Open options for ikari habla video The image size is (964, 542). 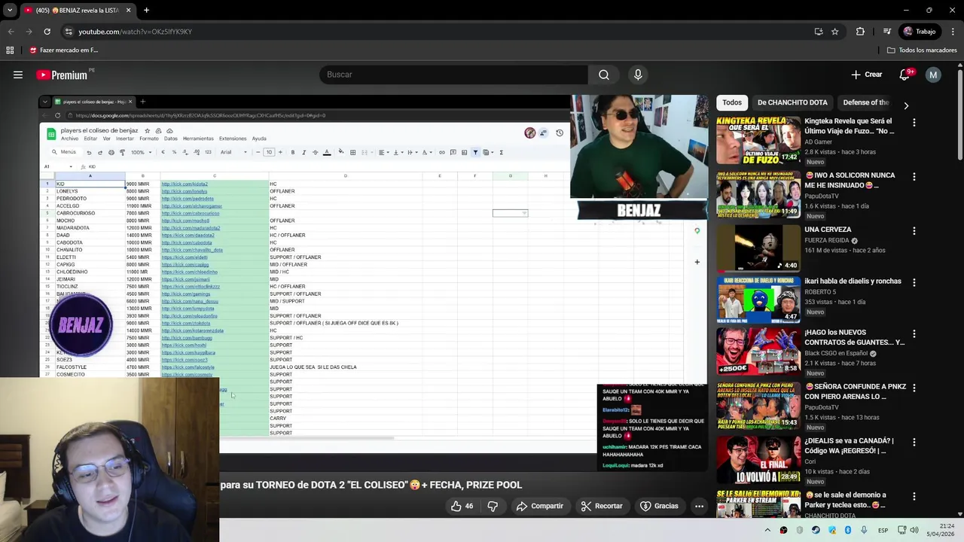point(914,282)
